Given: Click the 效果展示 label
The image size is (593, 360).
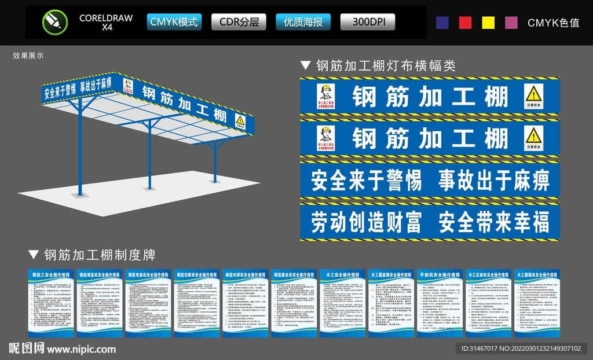Looking at the screenshot, I should coord(28,56).
